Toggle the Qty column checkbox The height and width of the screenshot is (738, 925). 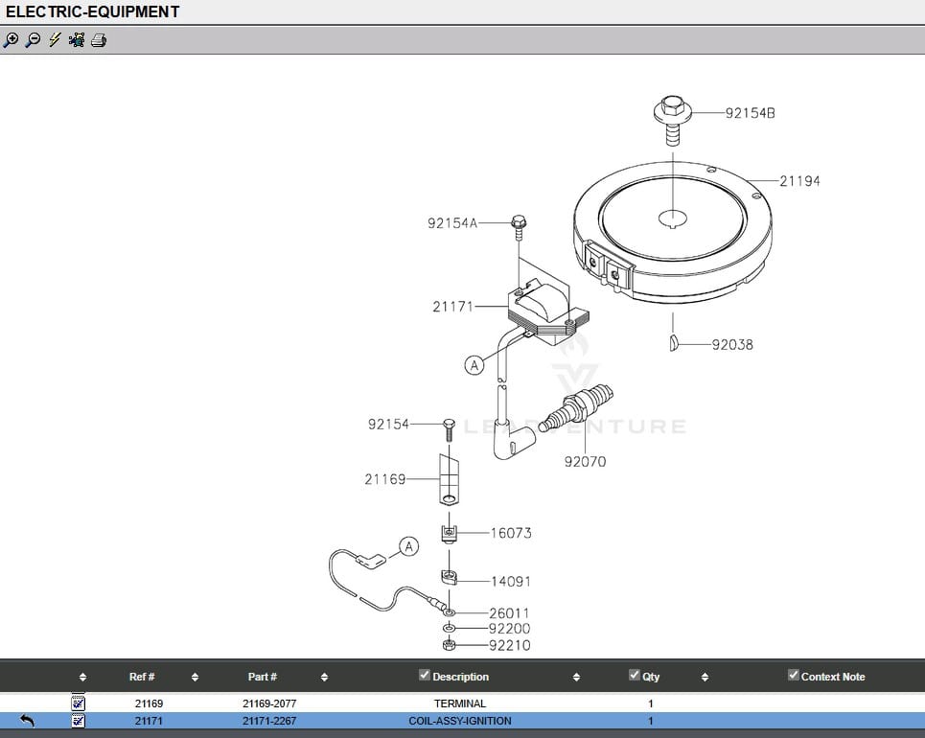634,676
